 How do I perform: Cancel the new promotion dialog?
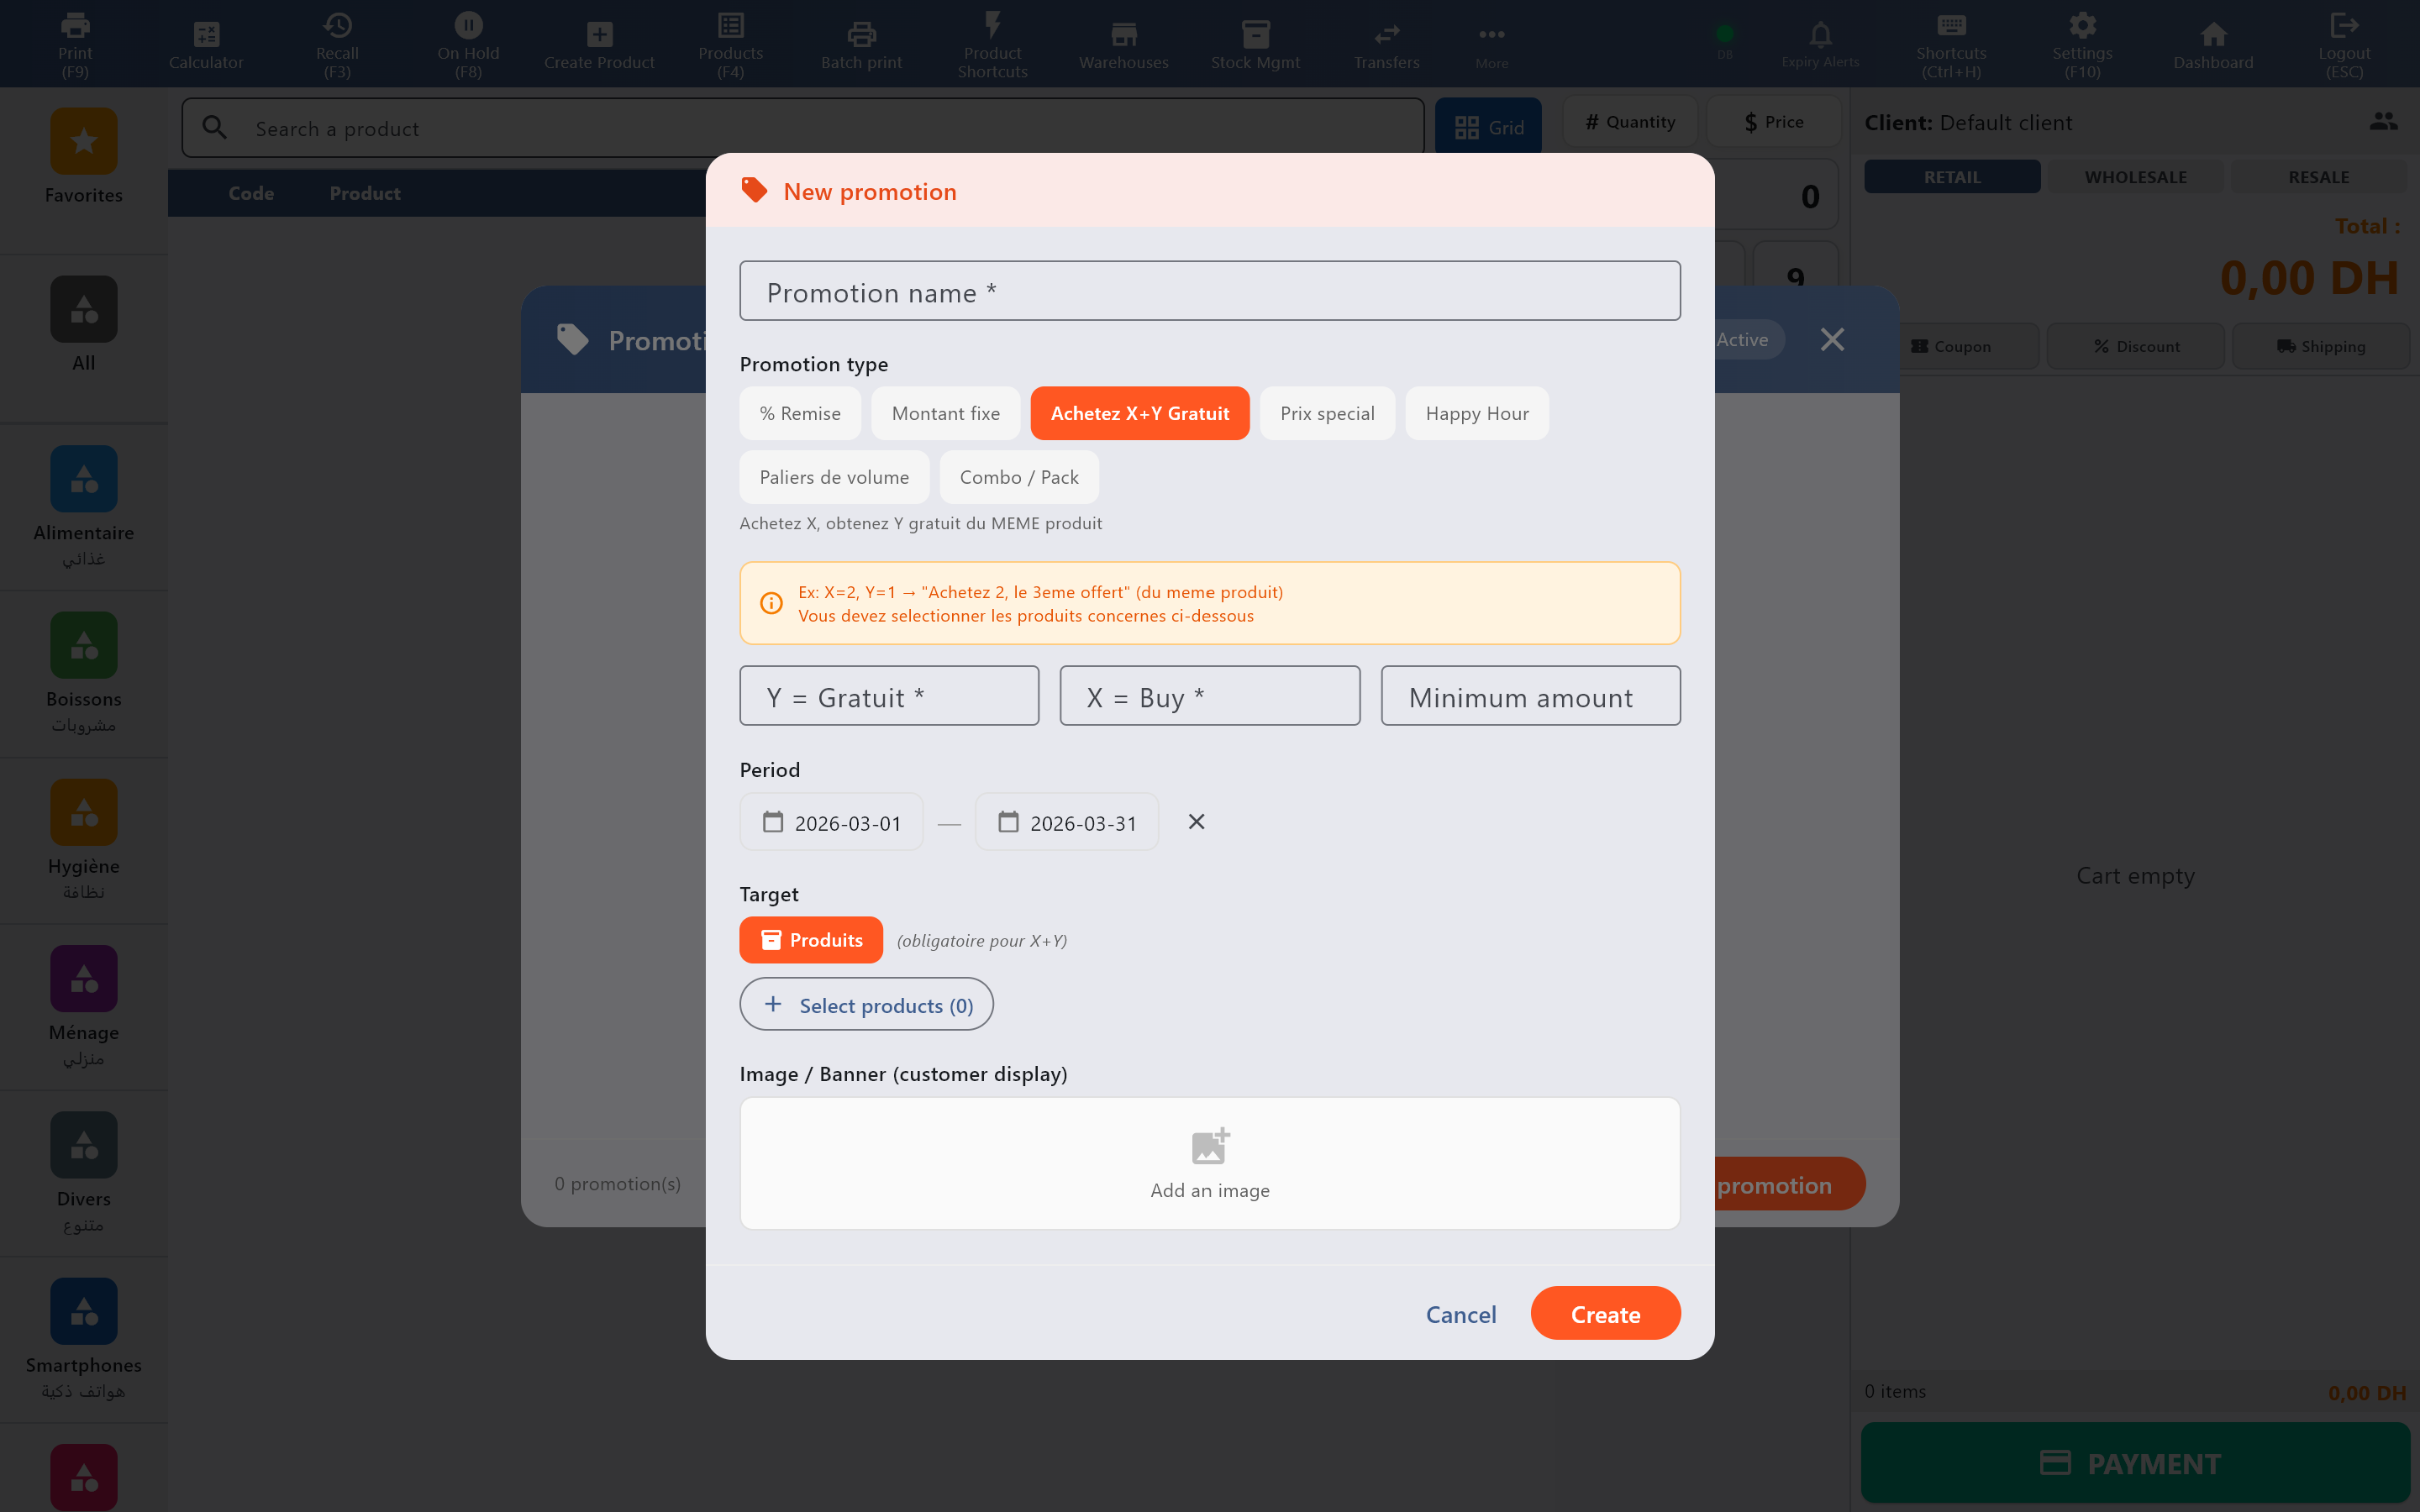1460,1314
